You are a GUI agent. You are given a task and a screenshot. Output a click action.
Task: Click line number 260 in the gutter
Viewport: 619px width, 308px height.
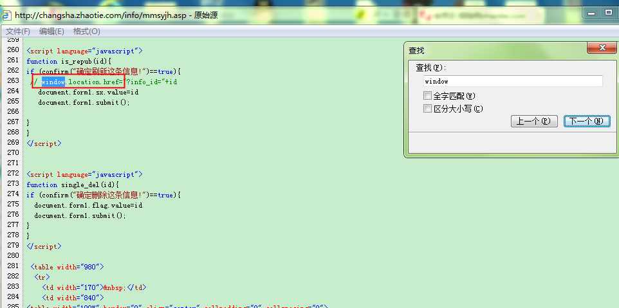(x=13, y=50)
